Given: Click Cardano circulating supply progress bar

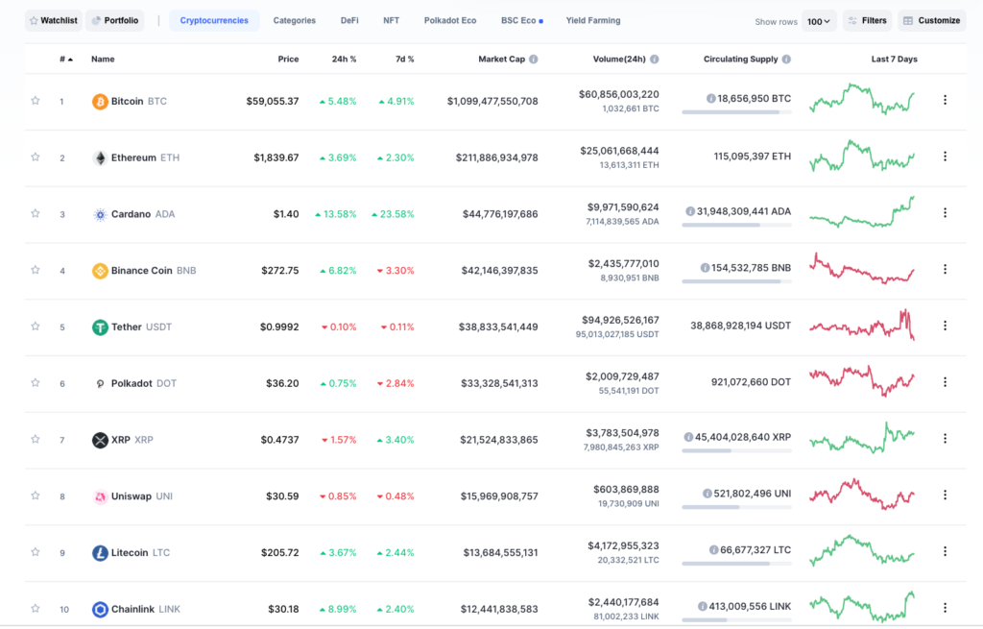Looking at the screenshot, I should click(736, 225).
